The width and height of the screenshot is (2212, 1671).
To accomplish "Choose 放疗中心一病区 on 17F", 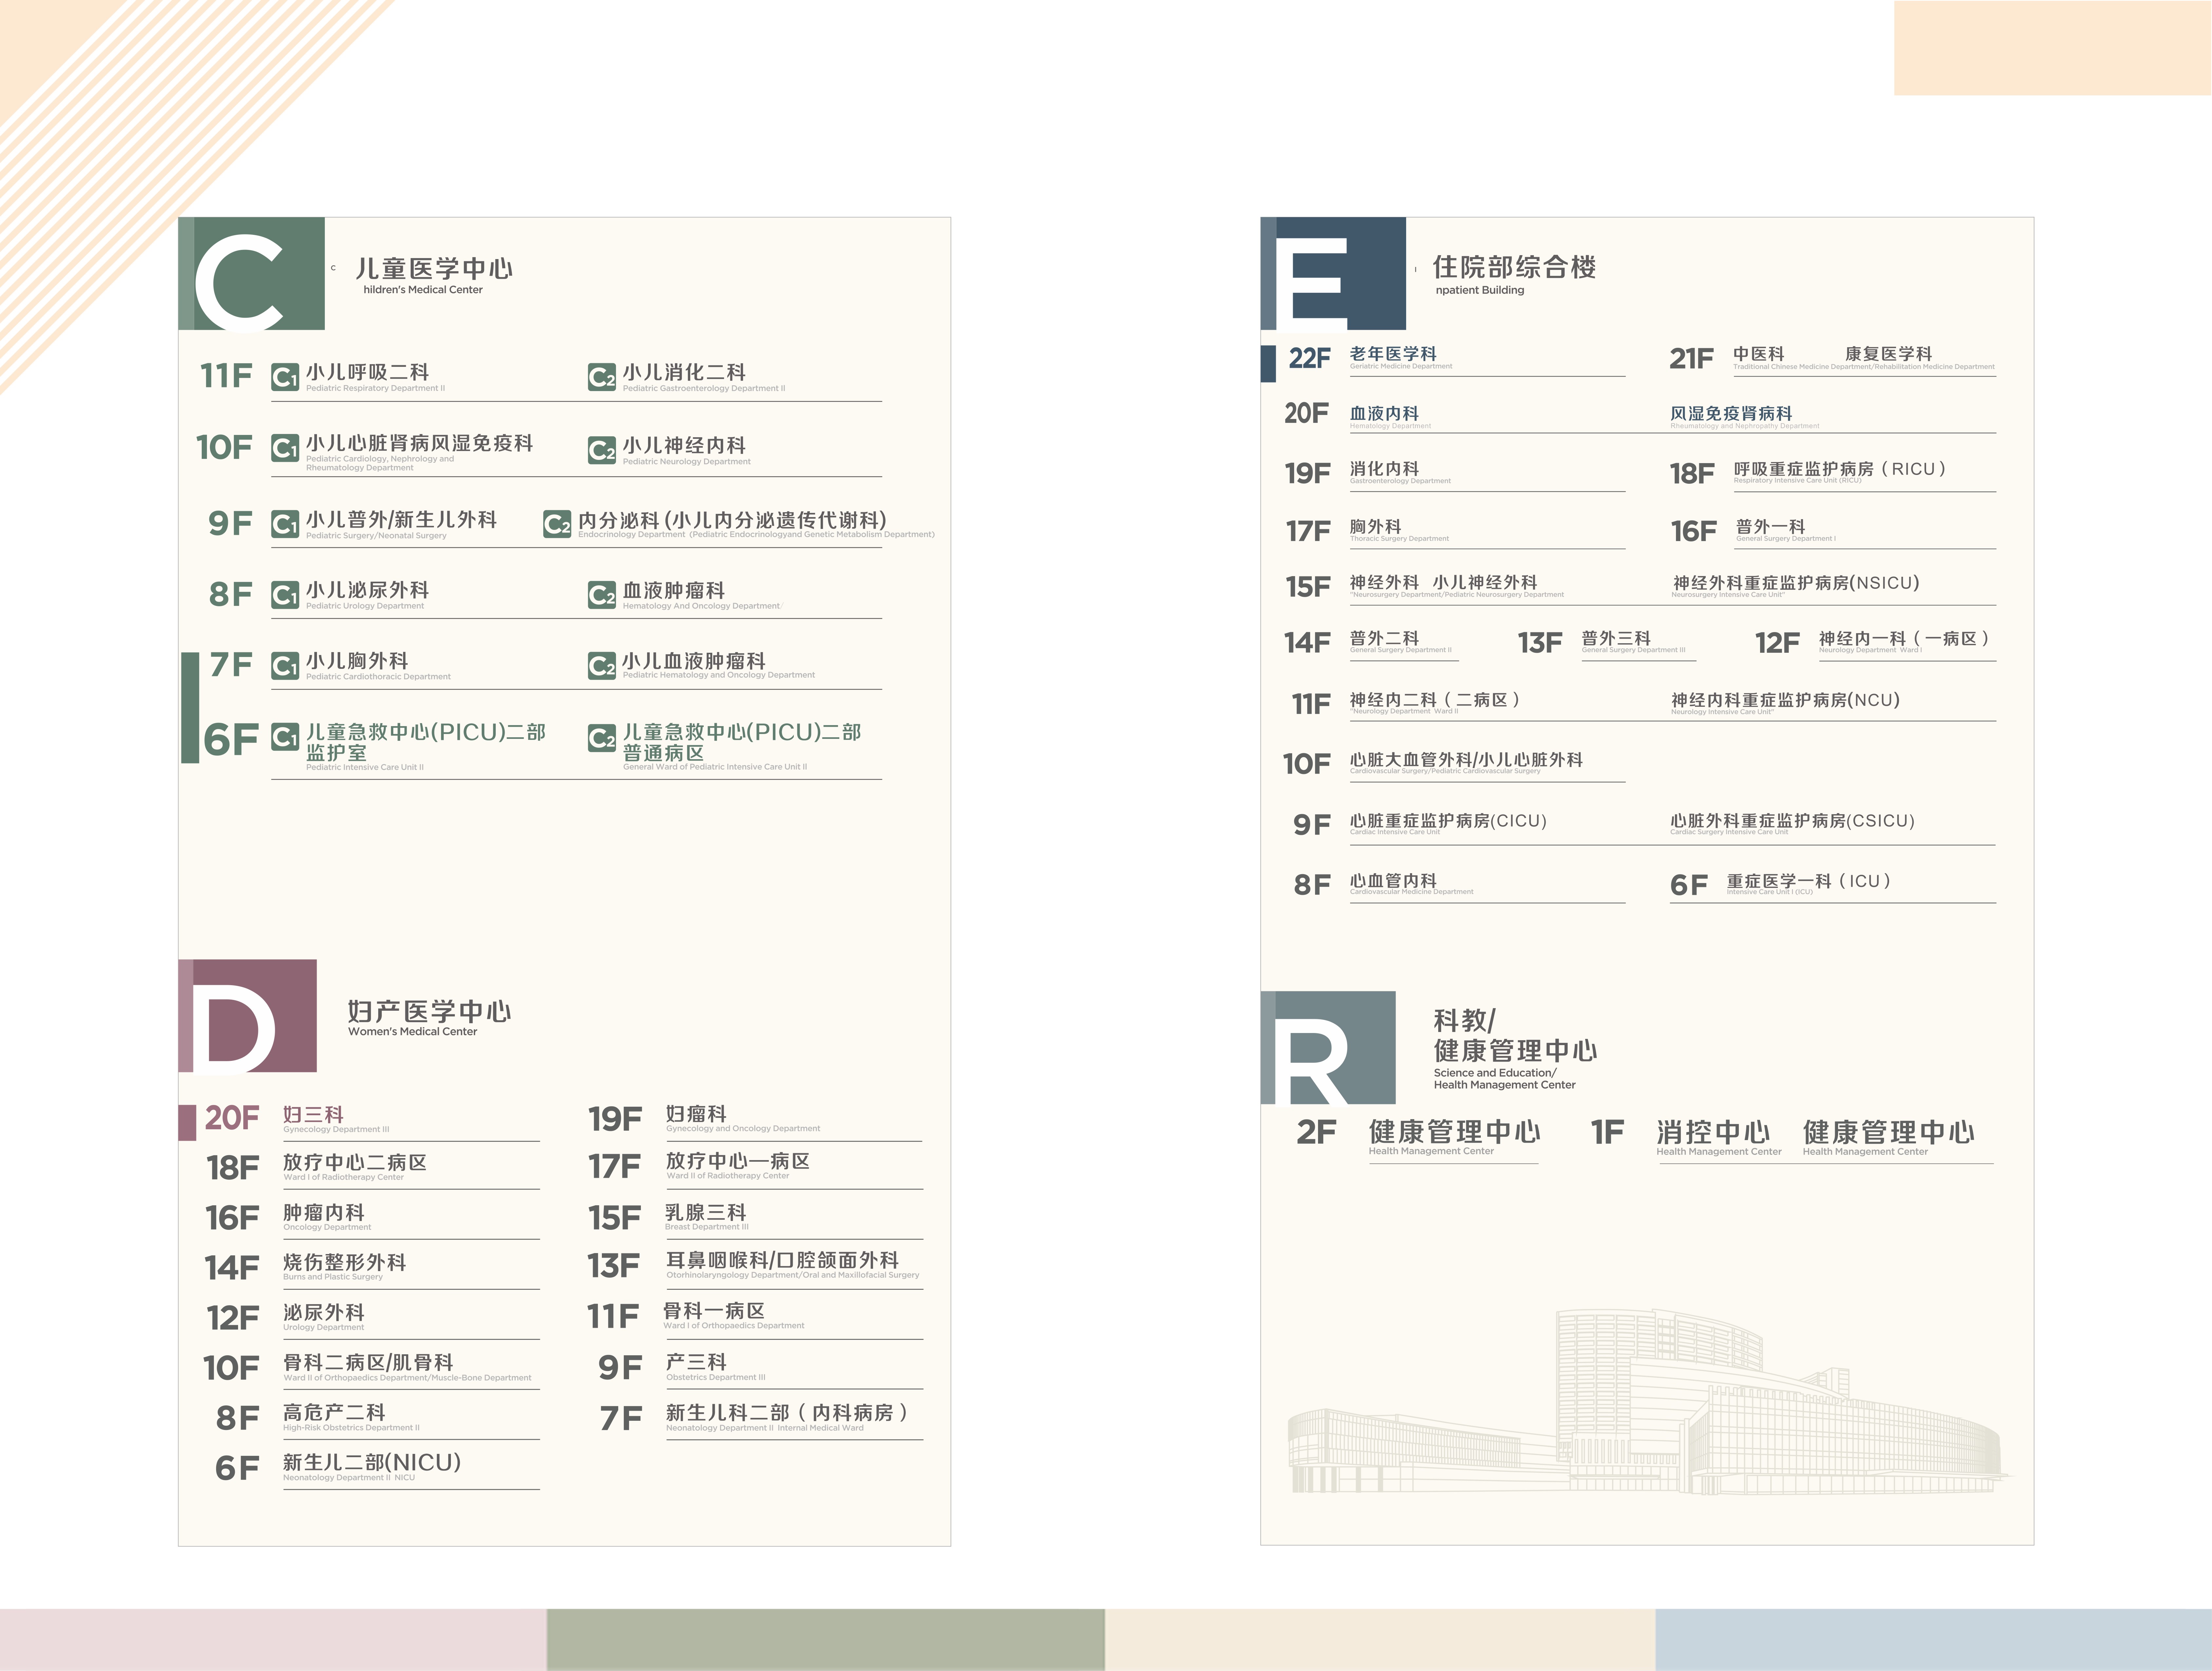I will 738,1161.
